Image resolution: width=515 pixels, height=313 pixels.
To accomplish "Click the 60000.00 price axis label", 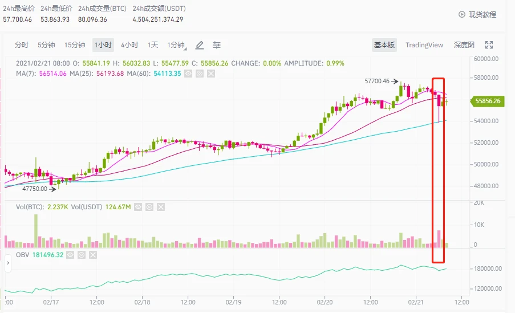I will click(486, 59).
